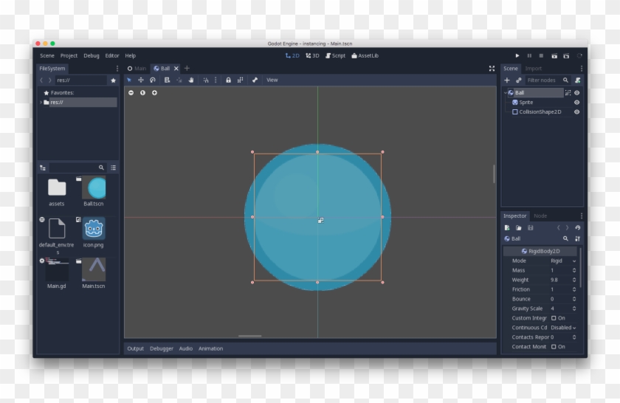The width and height of the screenshot is (620, 403).
Task: Open the Mode dropdown set to Rigid
Action: pos(563,261)
